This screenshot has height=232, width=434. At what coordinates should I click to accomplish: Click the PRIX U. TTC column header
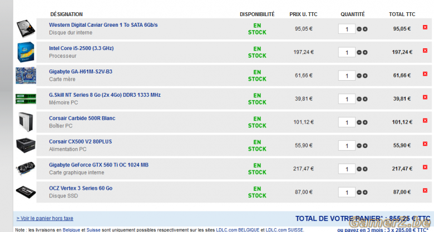[x=303, y=14]
